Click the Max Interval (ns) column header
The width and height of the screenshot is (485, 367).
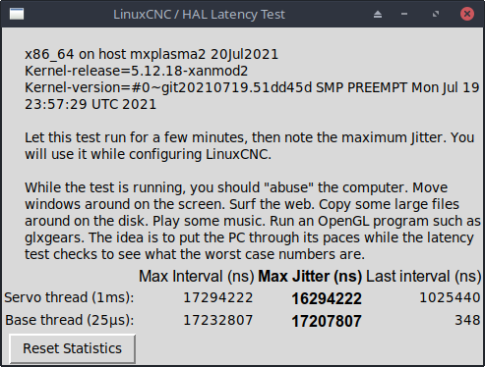point(197,277)
